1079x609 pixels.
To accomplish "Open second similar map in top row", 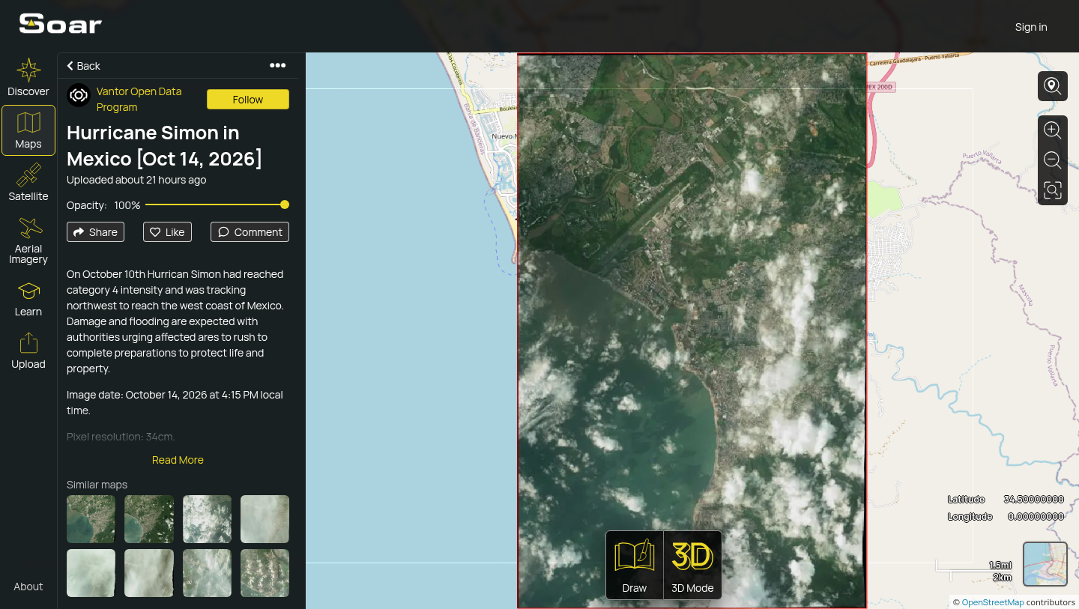I will (149, 519).
